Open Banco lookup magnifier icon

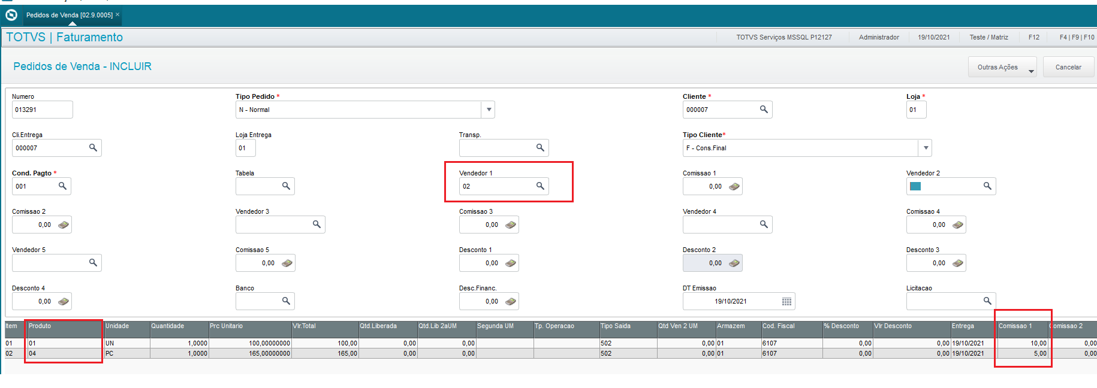pyautogui.click(x=286, y=301)
